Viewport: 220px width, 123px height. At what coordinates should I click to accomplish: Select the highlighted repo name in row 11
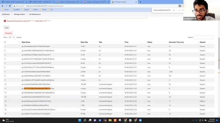coord(37,88)
